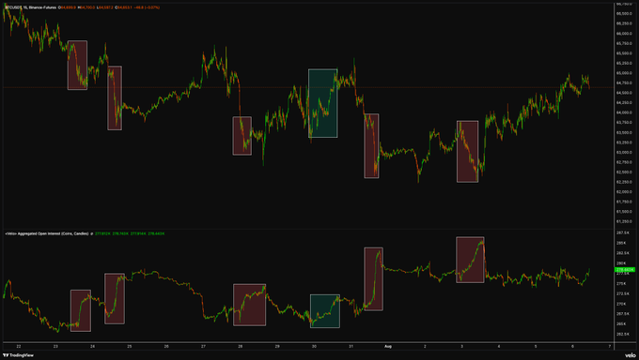
Task: Click the 63,500.0 price axis label
Action: click(625, 132)
